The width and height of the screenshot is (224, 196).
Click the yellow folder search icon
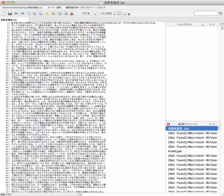tap(53, 14)
